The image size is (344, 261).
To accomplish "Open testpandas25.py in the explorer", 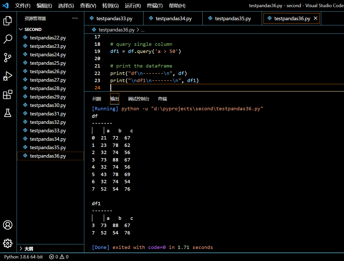I will point(50,63).
